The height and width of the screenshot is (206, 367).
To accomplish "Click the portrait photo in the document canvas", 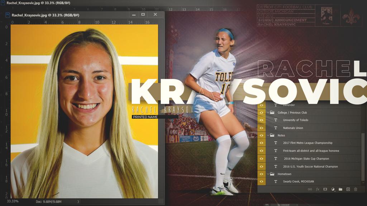I will click(x=84, y=112).
